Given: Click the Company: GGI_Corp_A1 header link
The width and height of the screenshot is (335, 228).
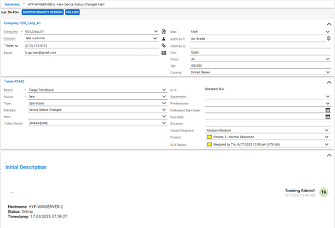Looking at the screenshot, I should point(22,23).
